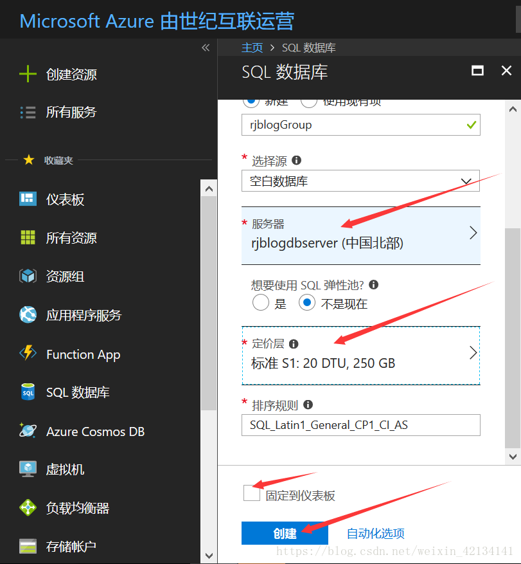
Task: Open 负载均衡器 label in sidebar
Action: click(x=78, y=508)
